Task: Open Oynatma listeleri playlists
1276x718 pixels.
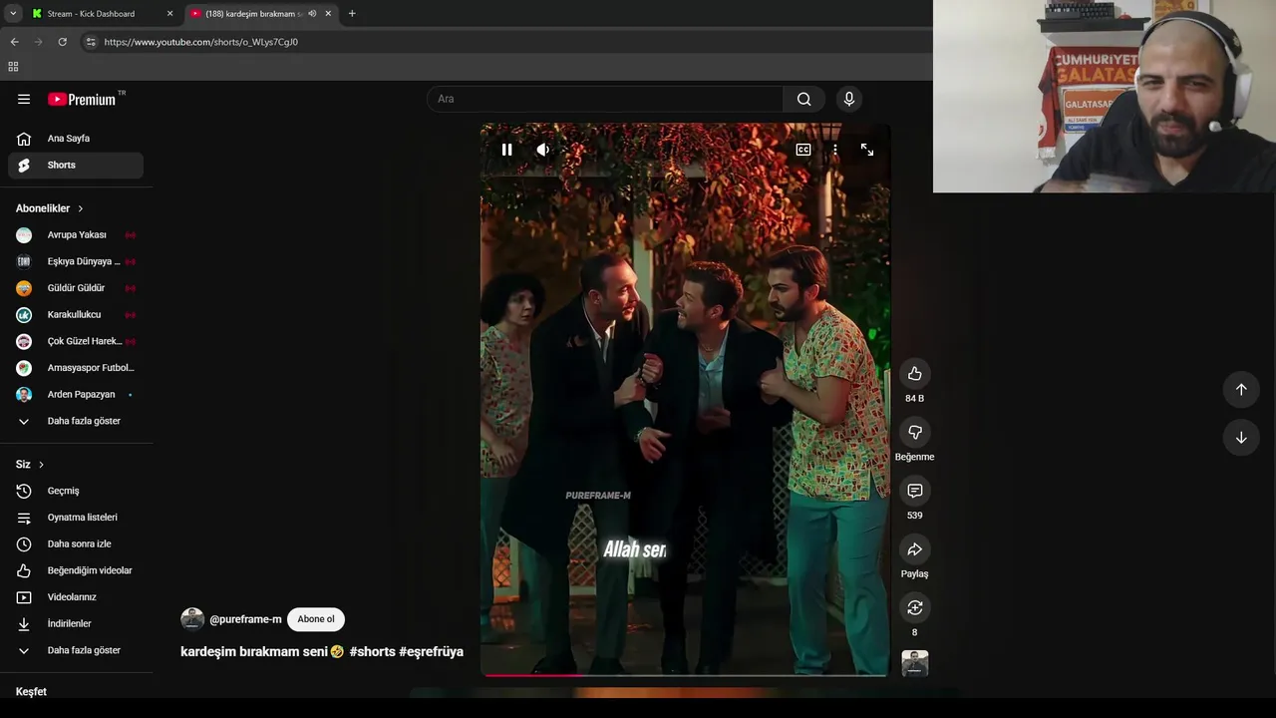Action: point(76,518)
